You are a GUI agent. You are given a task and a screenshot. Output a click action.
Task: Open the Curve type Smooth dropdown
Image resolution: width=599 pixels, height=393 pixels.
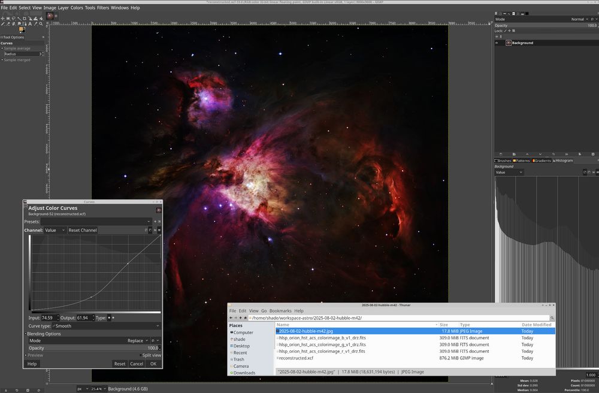pos(106,326)
